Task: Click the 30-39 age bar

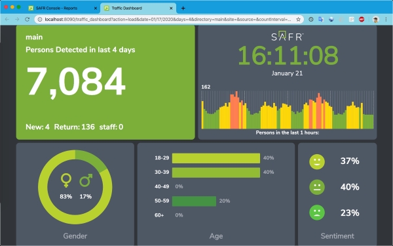Action: pos(216,173)
